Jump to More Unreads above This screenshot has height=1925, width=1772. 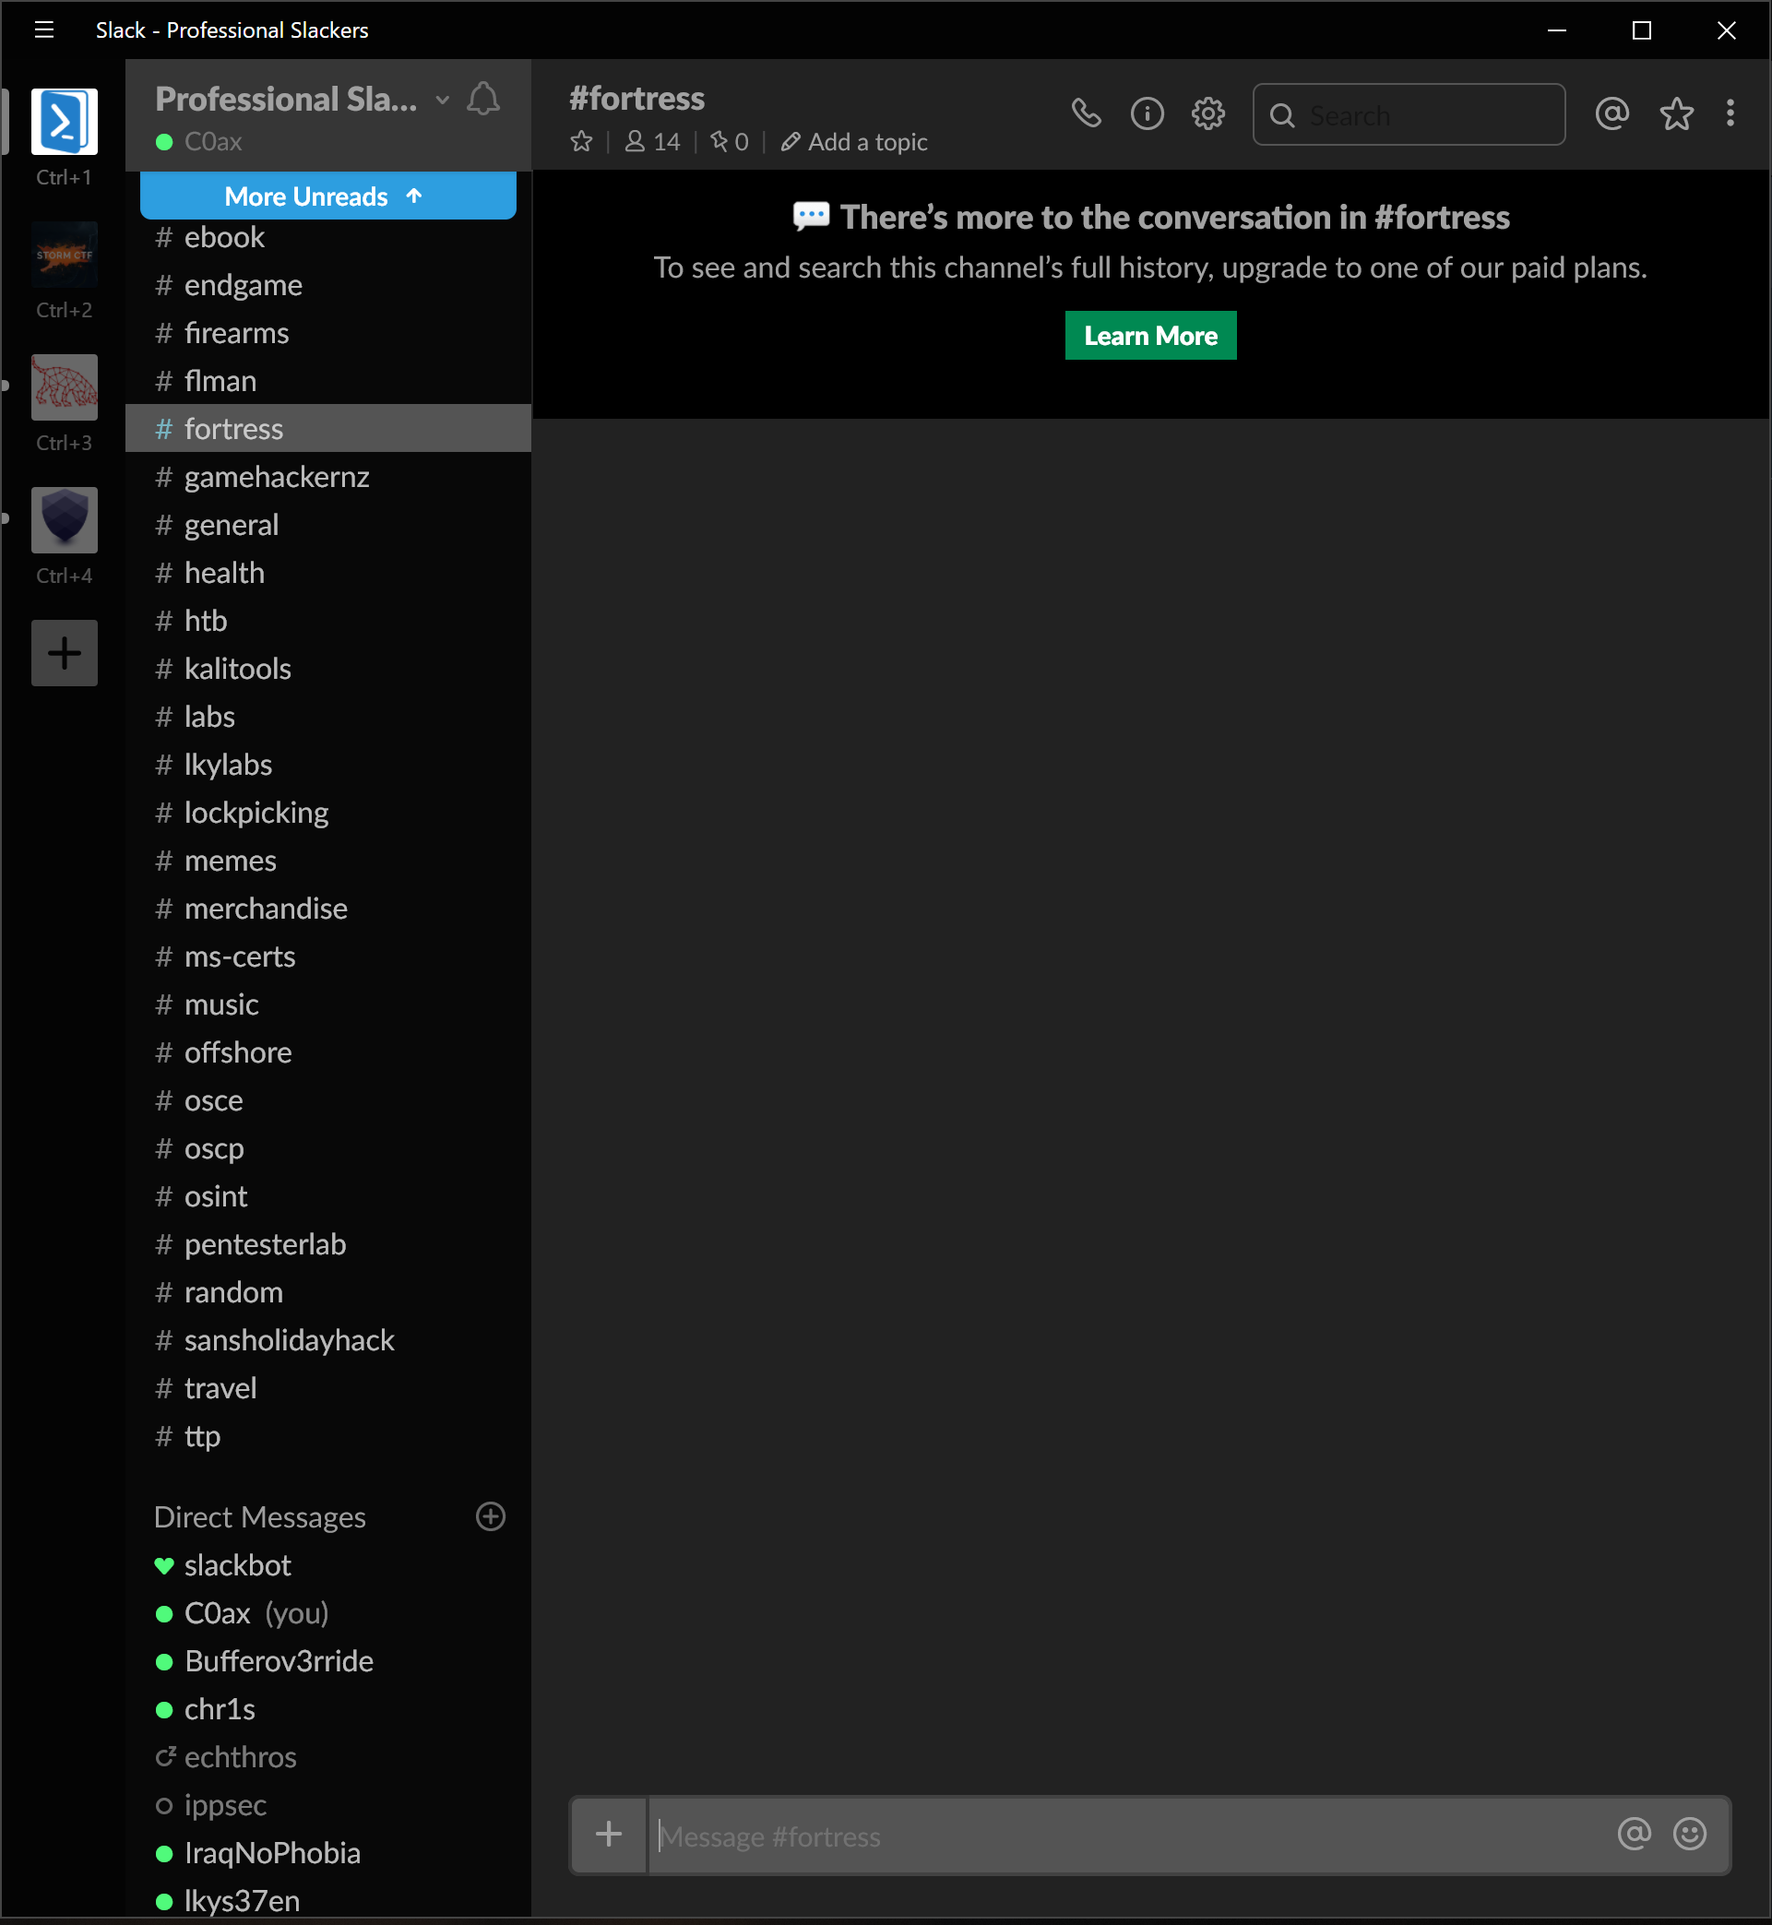[x=328, y=196]
